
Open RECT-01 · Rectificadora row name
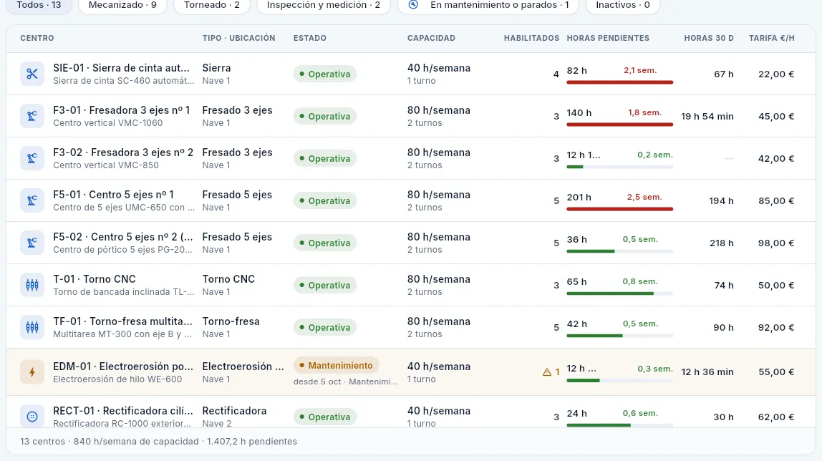[x=123, y=411]
